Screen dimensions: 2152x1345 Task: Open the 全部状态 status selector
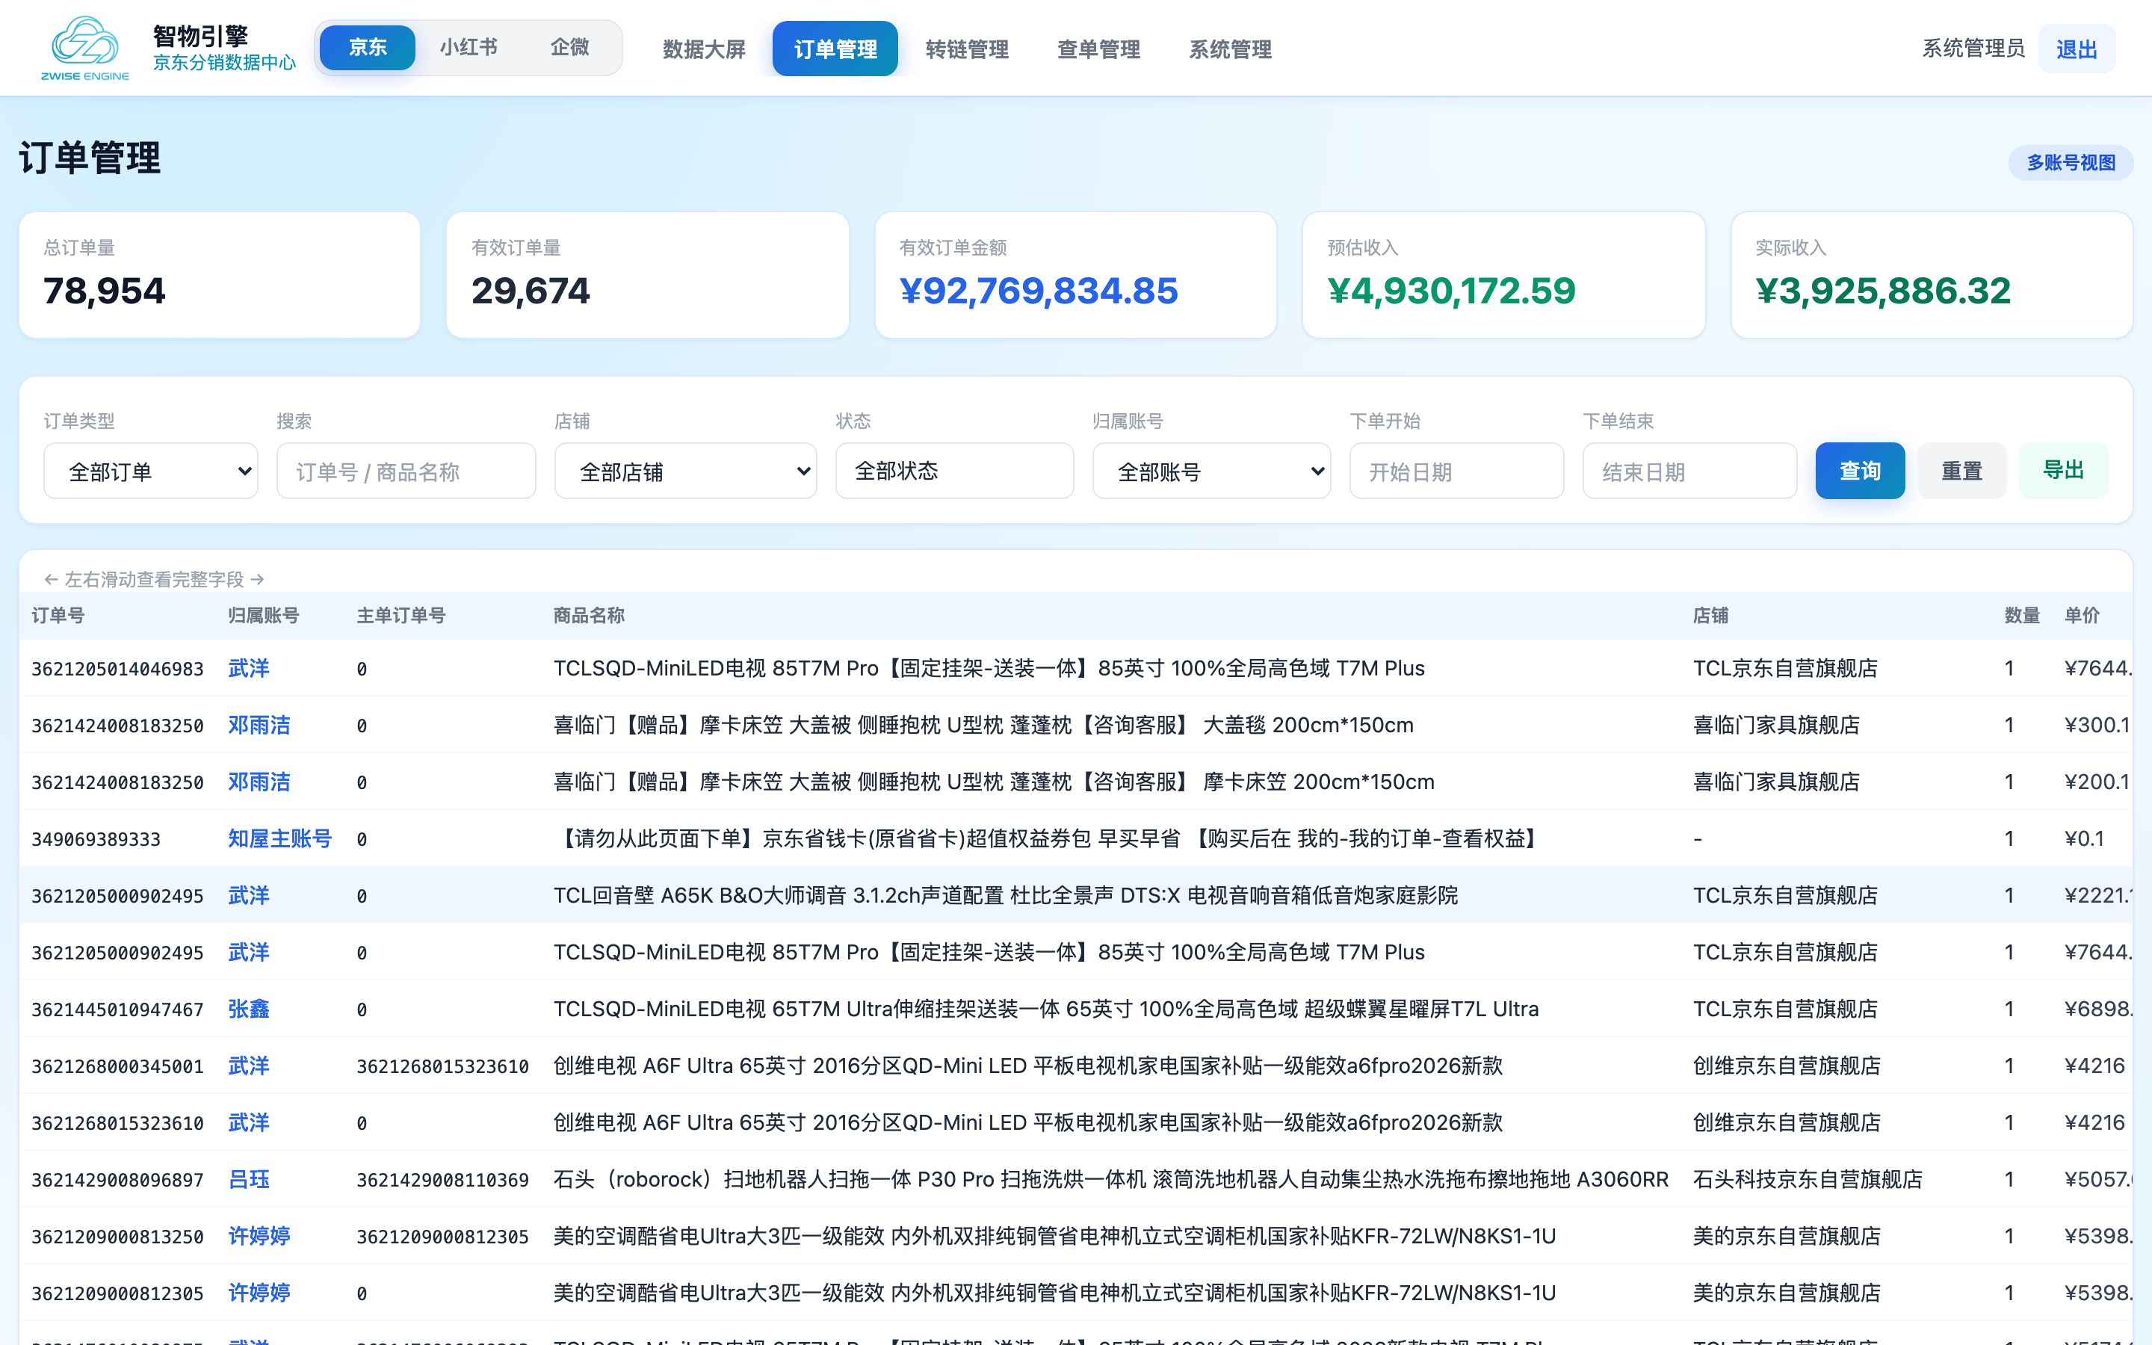[x=955, y=471]
